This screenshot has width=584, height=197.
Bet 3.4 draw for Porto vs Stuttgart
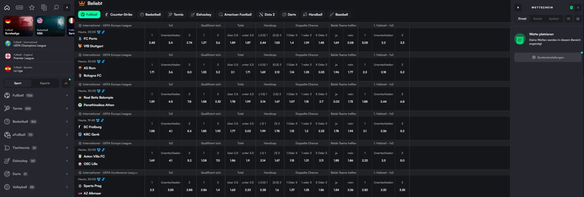click(171, 43)
